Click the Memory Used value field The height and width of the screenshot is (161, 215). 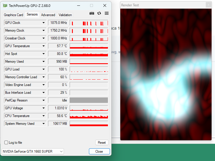point(58,62)
